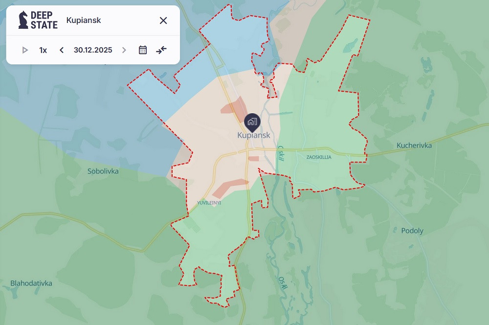489x325 pixels.
Task: Select the Zaoskillia district label
Action: [x=319, y=157]
